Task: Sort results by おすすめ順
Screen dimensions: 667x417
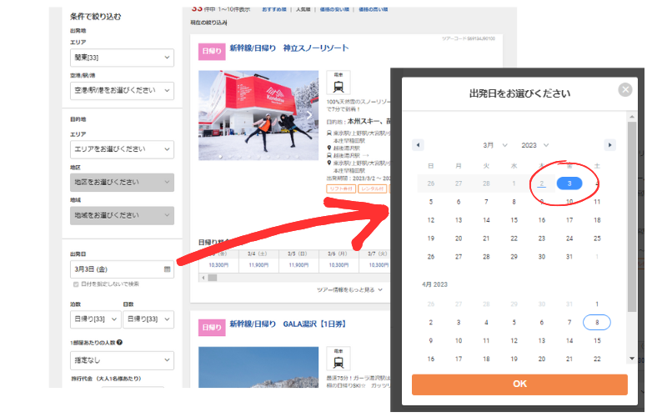Action: (x=274, y=9)
